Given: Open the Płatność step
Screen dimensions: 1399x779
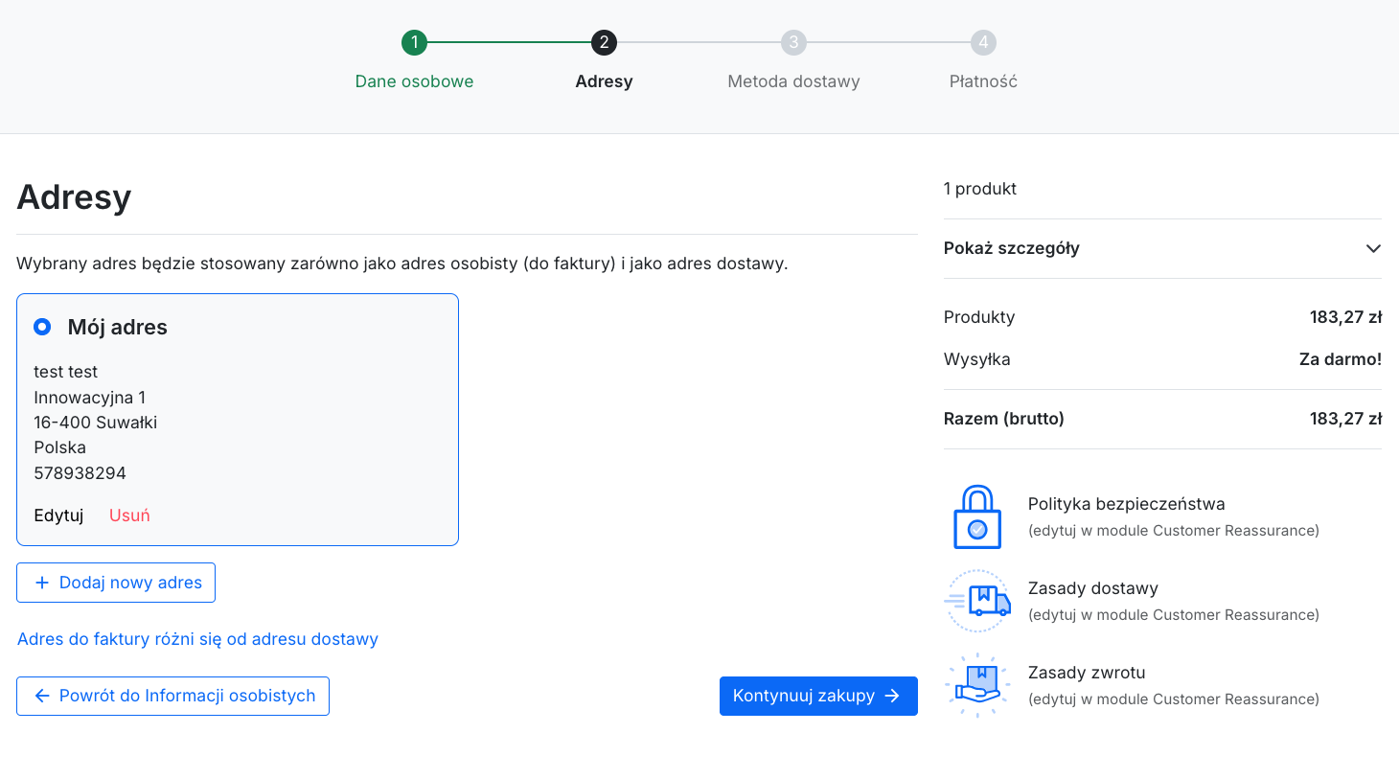Looking at the screenshot, I should 983,81.
